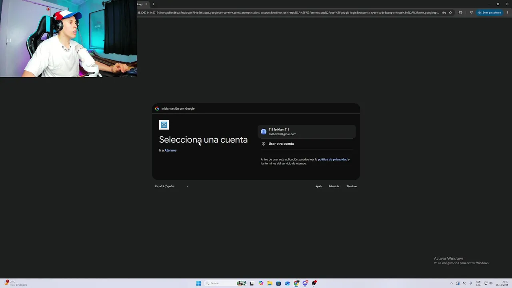This screenshot has height=288, width=512.
Task: Click the sync status tray icon
Action: pyautogui.click(x=458, y=283)
